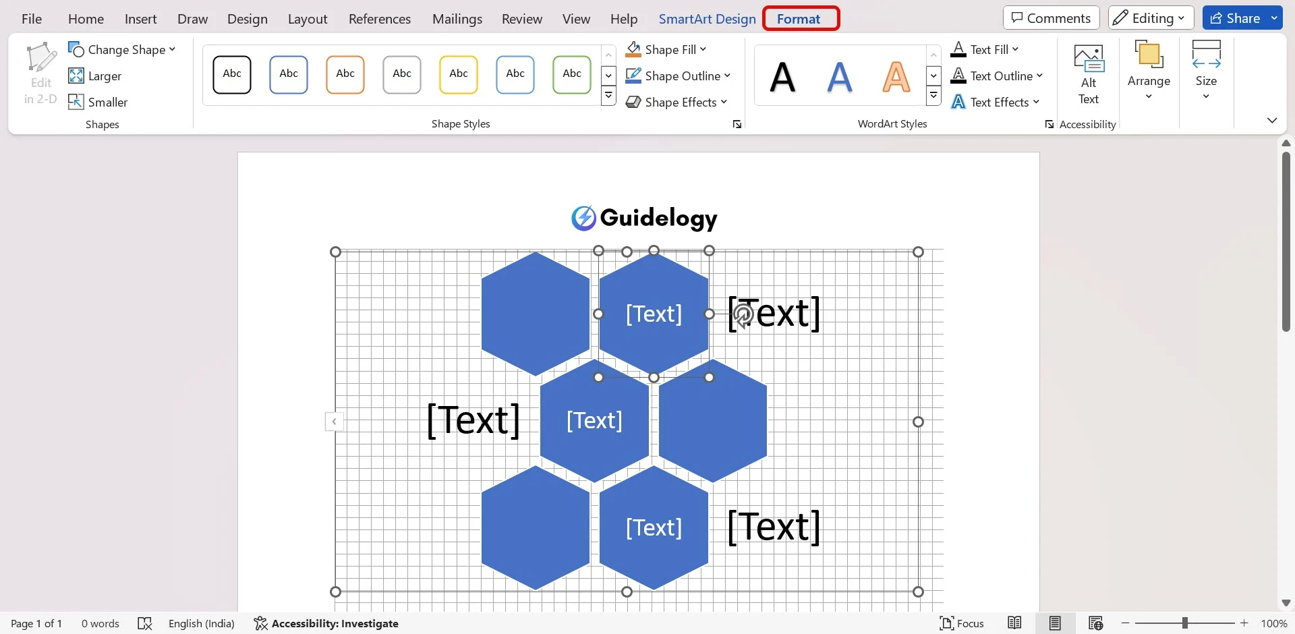The width and height of the screenshot is (1295, 634).
Task: Click the English (India) language indicator
Action: (x=202, y=623)
